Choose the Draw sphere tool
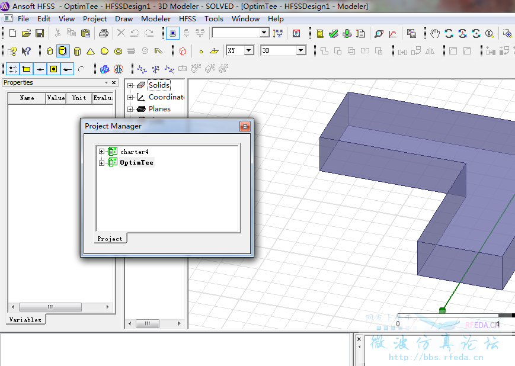Viewport: 515px width, 366px height. 104,51
